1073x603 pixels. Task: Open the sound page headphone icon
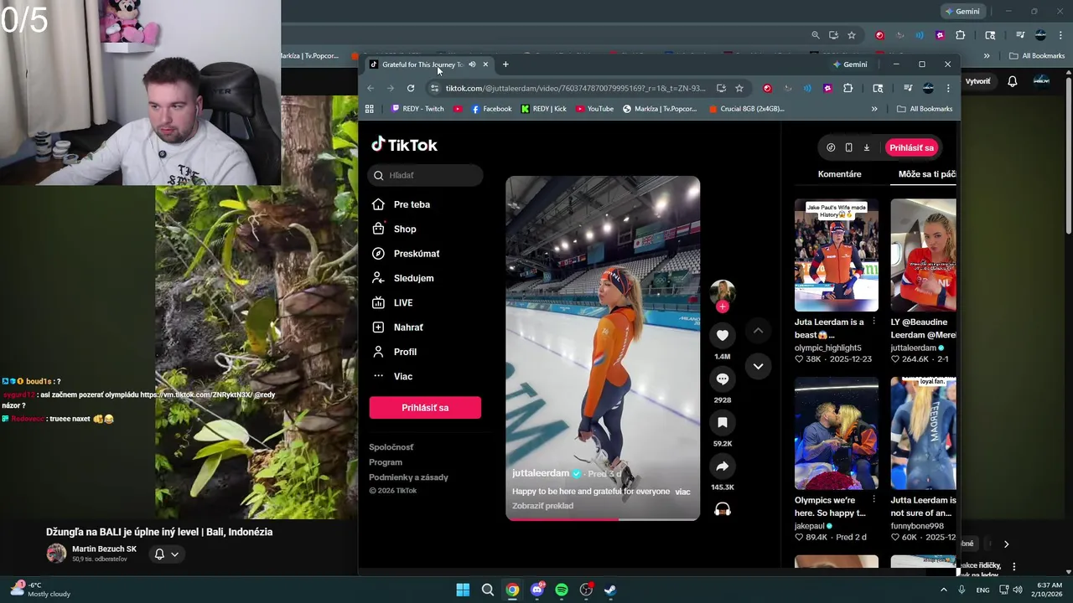722,509
